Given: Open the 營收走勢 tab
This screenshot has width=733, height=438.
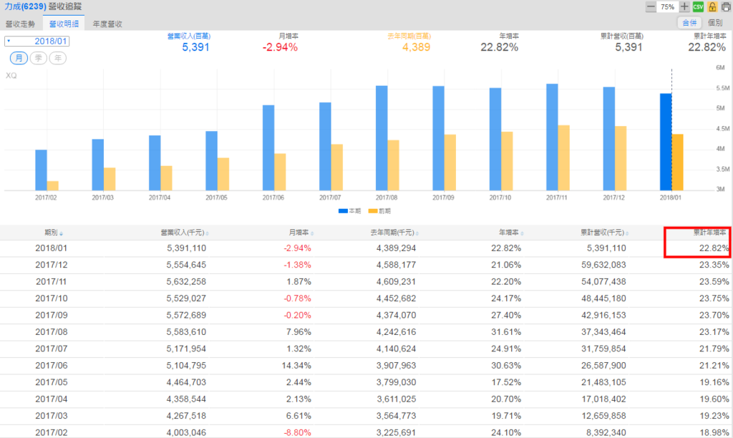Looking at the screenshot, I should pos(21,24).
